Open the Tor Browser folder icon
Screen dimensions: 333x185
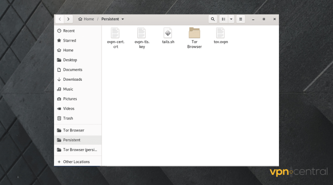click(x=194, y=33)
